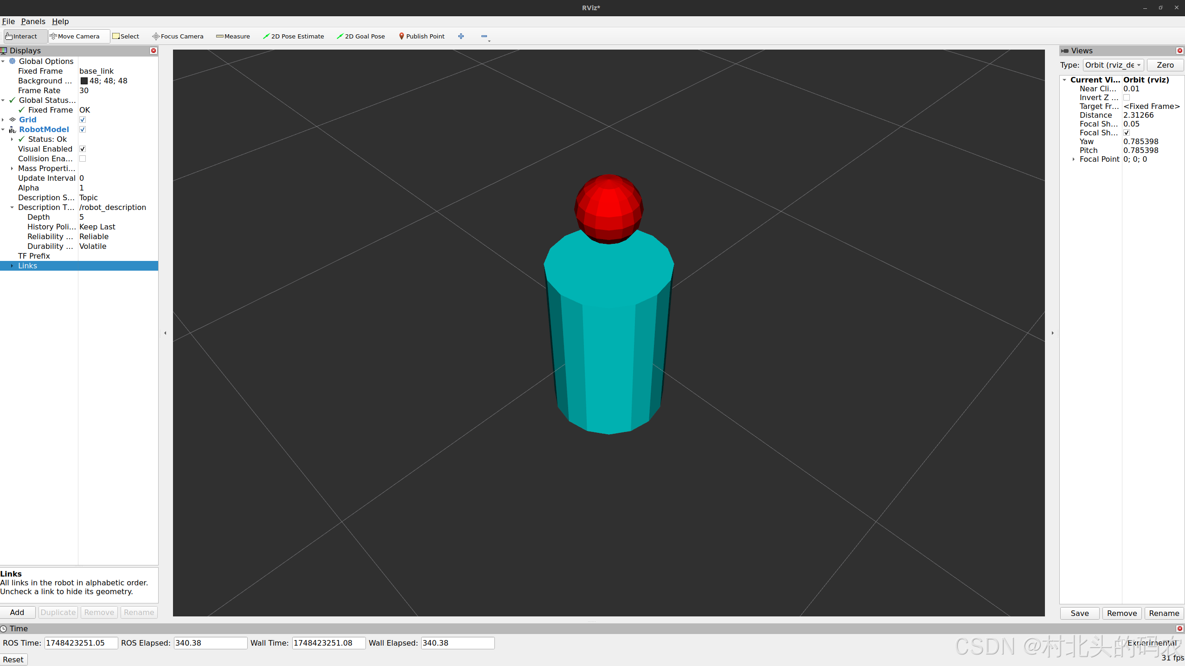
Task: Click the Focus Camera tool
Action: tap(178, 36)
